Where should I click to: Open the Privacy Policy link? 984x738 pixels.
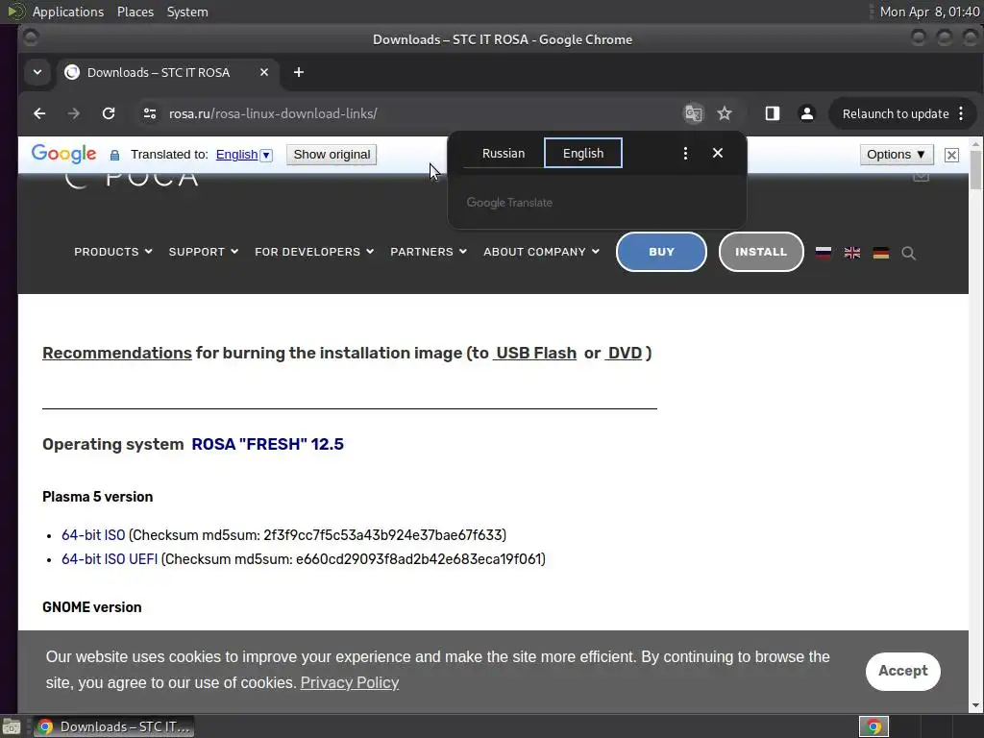pyautogui.click(x=350, y=683)
